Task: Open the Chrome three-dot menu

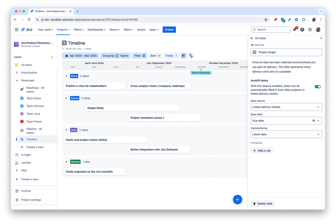Action: (321, 20)
